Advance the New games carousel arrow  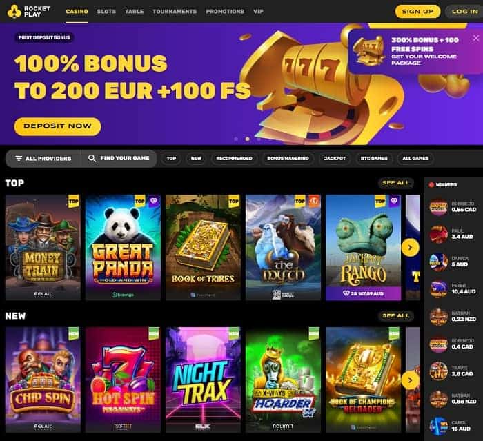pyautogui.click(x=410, y=380)
